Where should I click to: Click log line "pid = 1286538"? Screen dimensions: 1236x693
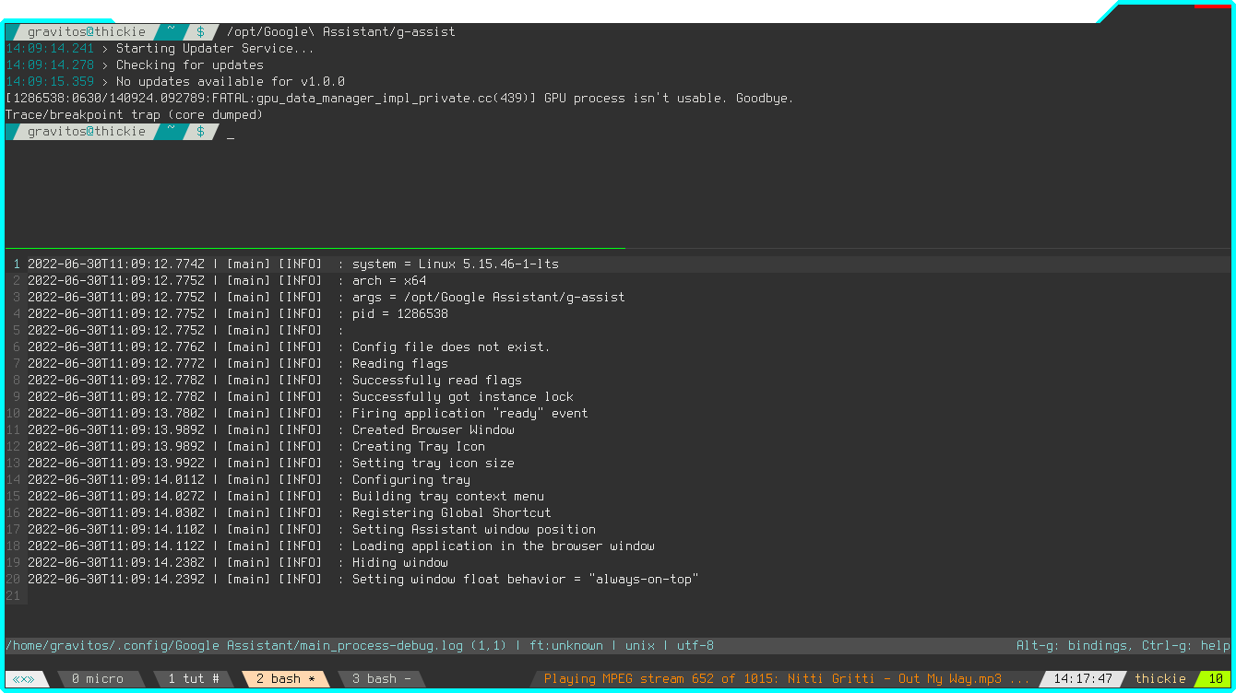coord(400,314)
